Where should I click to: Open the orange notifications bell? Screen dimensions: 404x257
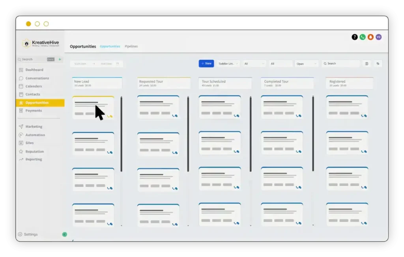pos(370,37)
